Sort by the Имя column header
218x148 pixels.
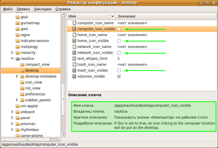point(90,16)
